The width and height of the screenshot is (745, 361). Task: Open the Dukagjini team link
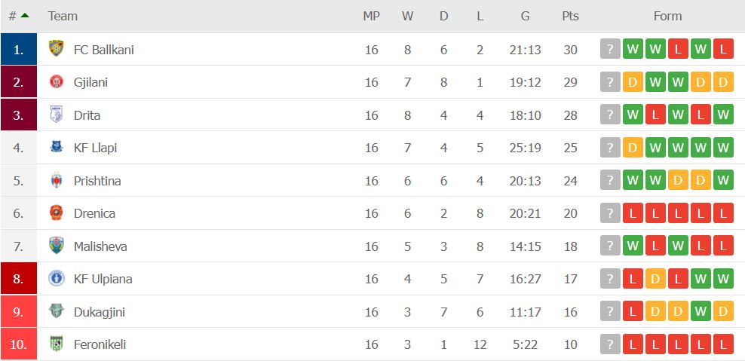click(100, 312)
